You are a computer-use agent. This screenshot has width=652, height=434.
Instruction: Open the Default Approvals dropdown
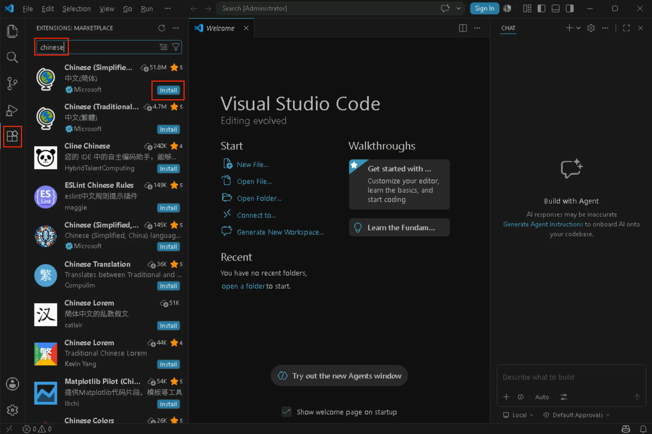577,415
